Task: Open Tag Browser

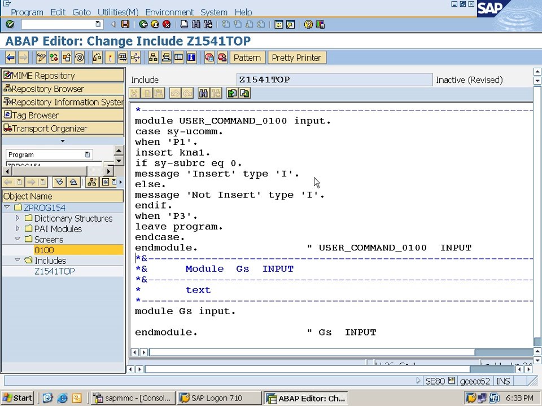Action: tap(63, 115)
